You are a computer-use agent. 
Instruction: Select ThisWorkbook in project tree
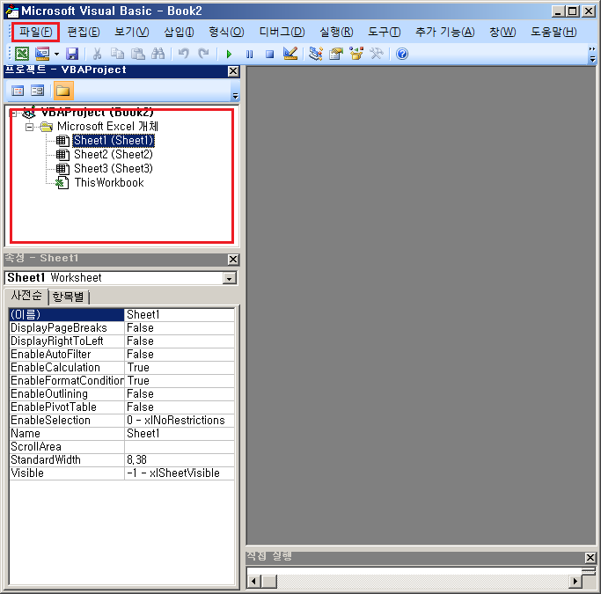click(109, 183)
